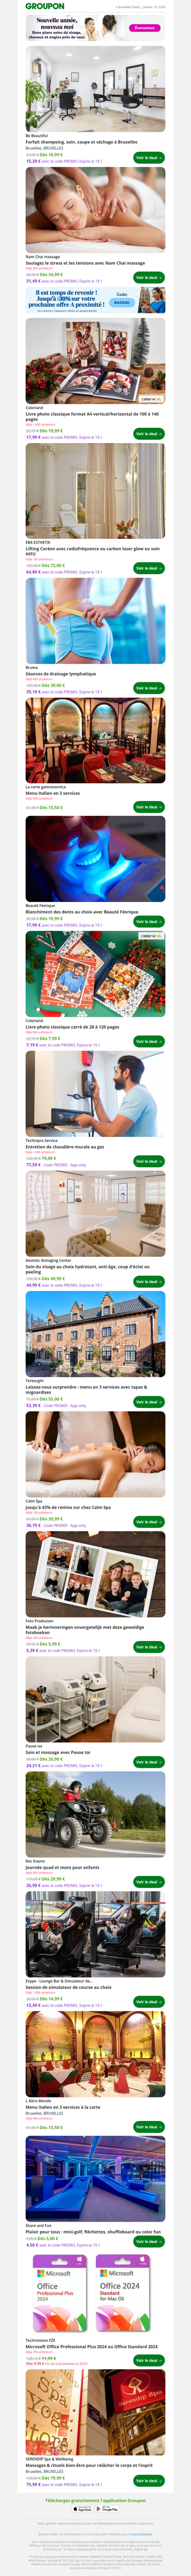
Task: Open the Journée quad et moto enfants deal
Action: coord(62,1866)
